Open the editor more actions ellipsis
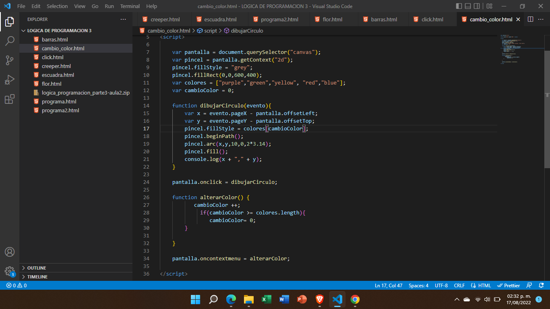 pos(542,19)
